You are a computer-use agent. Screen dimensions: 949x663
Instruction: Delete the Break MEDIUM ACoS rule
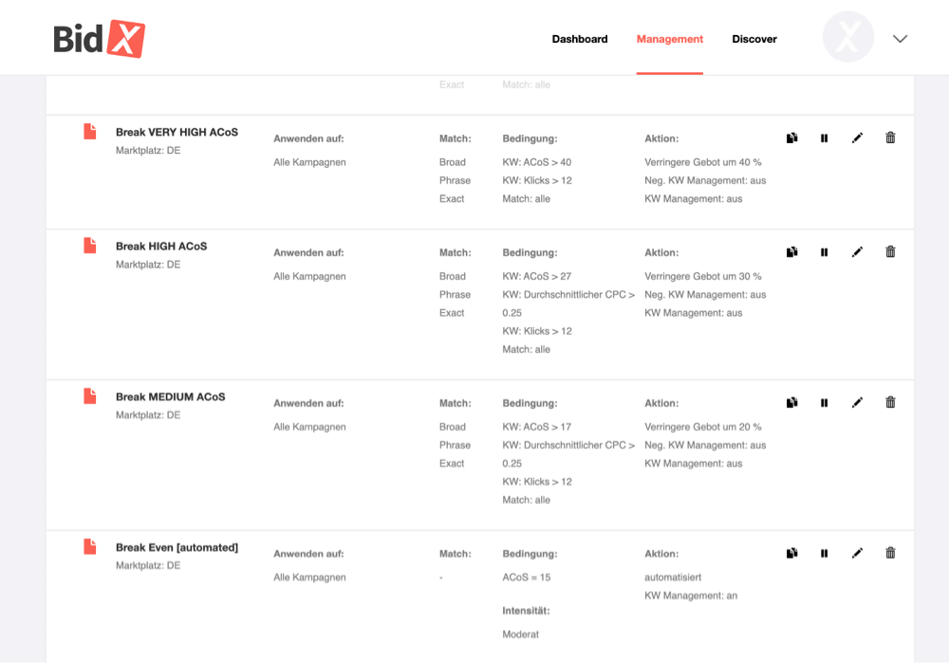[x=890, y=401]
